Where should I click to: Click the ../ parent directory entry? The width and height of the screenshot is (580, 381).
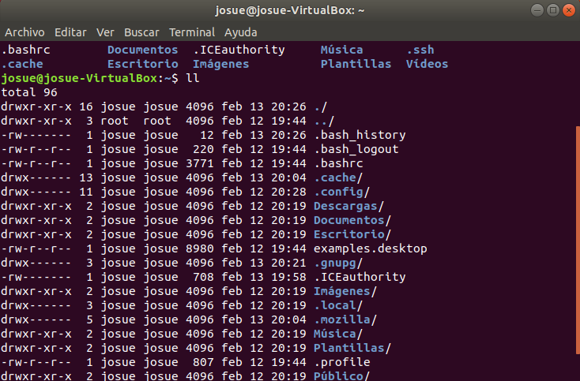click(x=325, y=121)
